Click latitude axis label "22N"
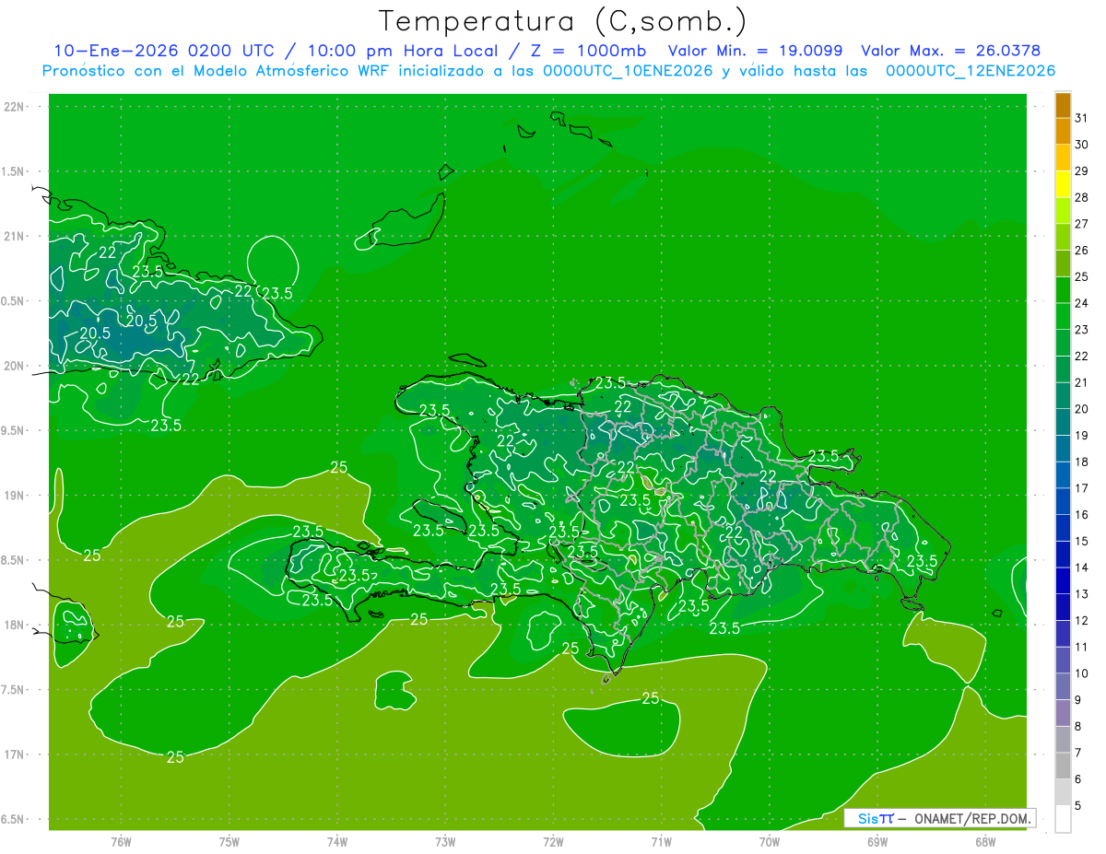1106x854 pixels. (x=14, y=107)
